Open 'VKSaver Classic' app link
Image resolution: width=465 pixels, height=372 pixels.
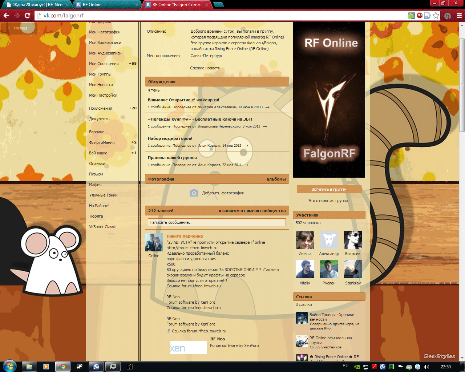click(103, 227)
